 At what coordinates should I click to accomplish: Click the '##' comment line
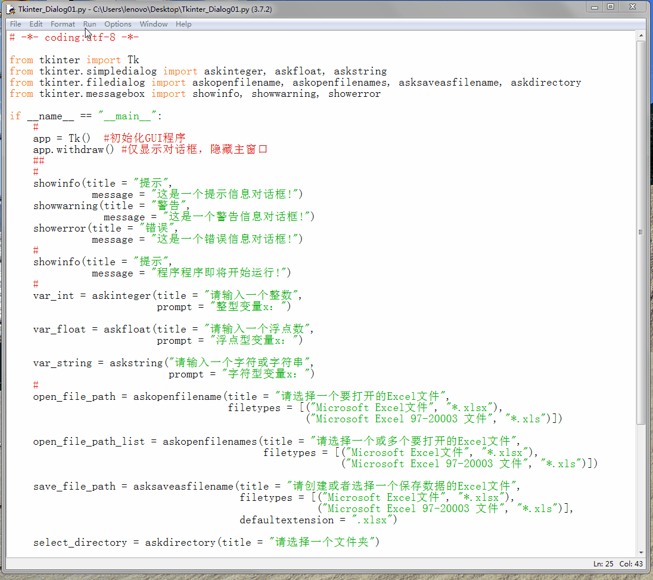[39, 161]
